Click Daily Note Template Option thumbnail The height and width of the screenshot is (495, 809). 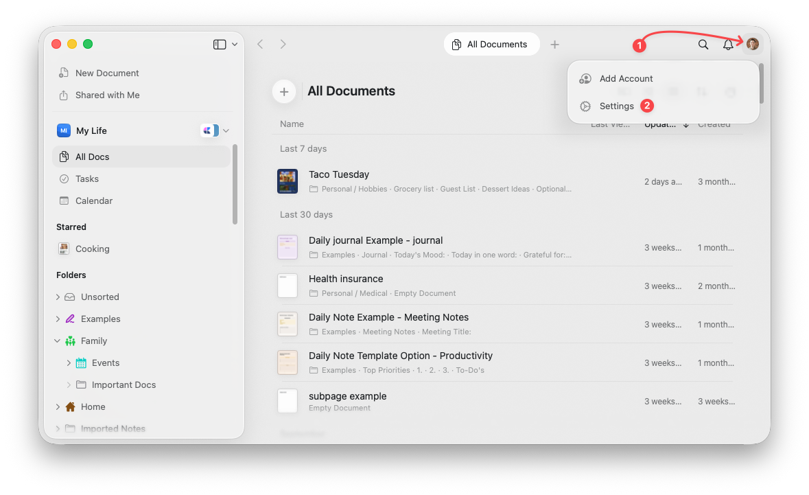(x=288, y=362)
